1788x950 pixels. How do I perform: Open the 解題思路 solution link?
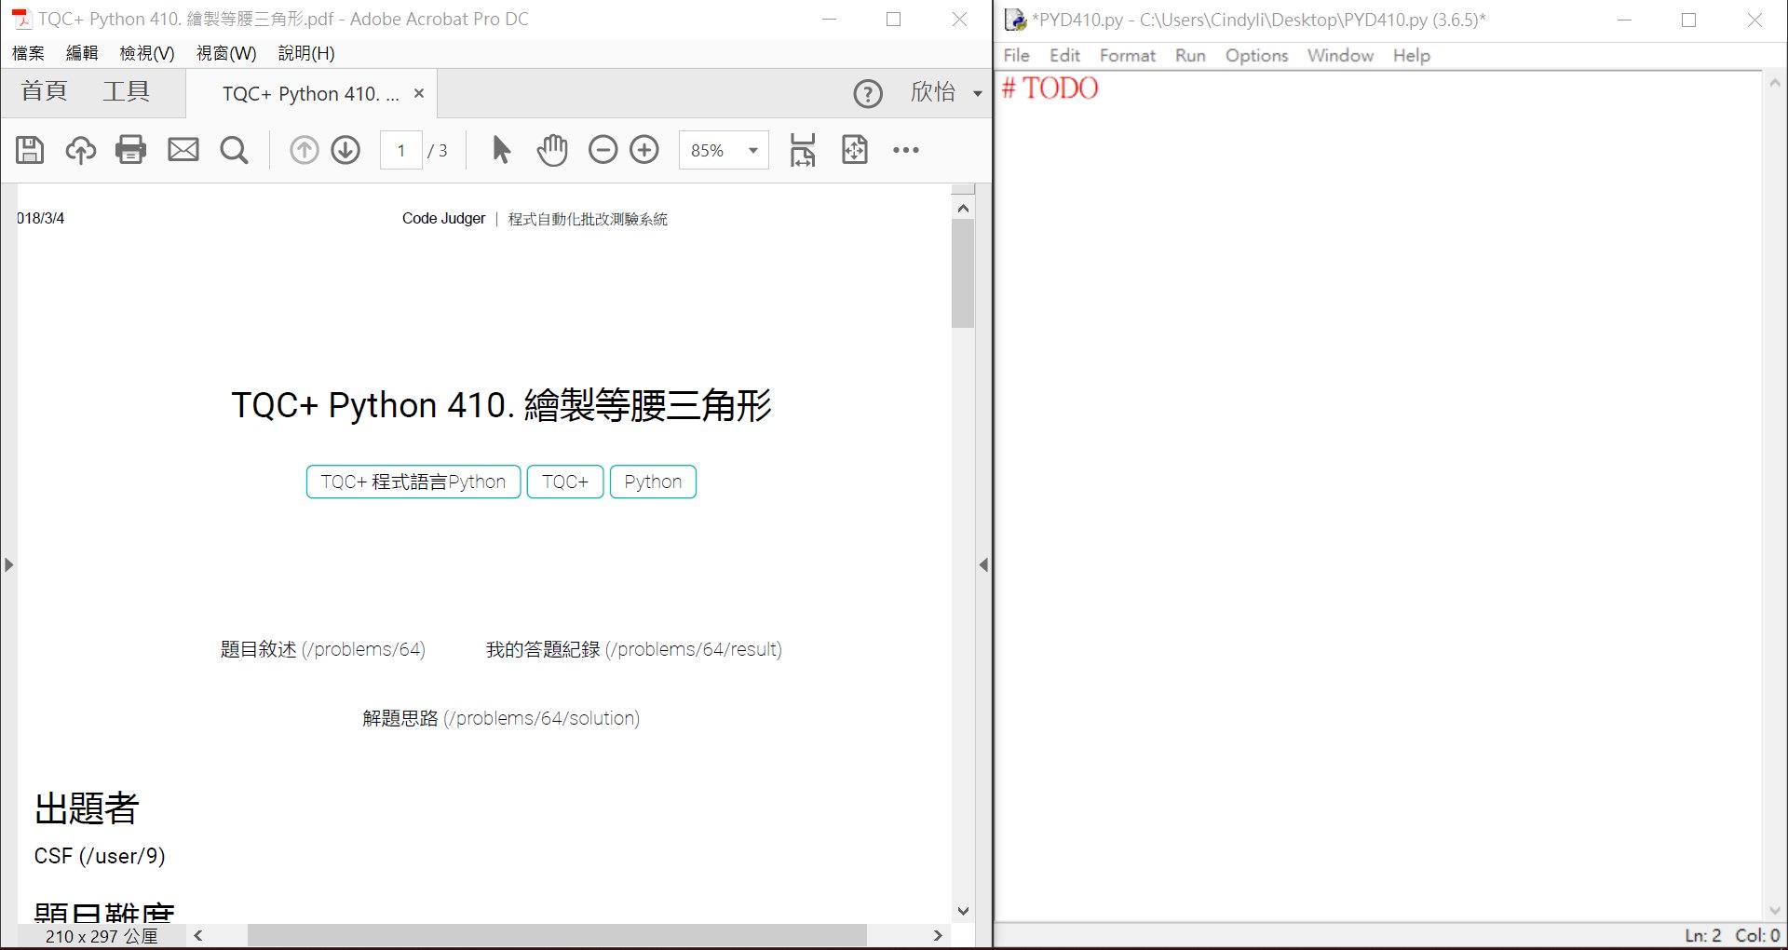click(501, 718)
